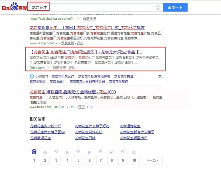Go to next page with 下一页
Image resolution: width=221 pixels, height=175 pixels.
point(151,160)
